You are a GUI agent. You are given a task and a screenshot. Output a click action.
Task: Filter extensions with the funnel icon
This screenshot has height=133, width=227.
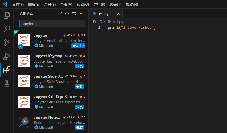(x=60, y=14)
